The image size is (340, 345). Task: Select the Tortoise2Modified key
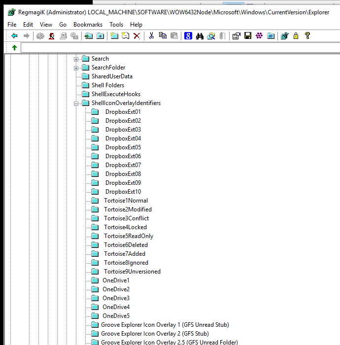coord(128,209)
